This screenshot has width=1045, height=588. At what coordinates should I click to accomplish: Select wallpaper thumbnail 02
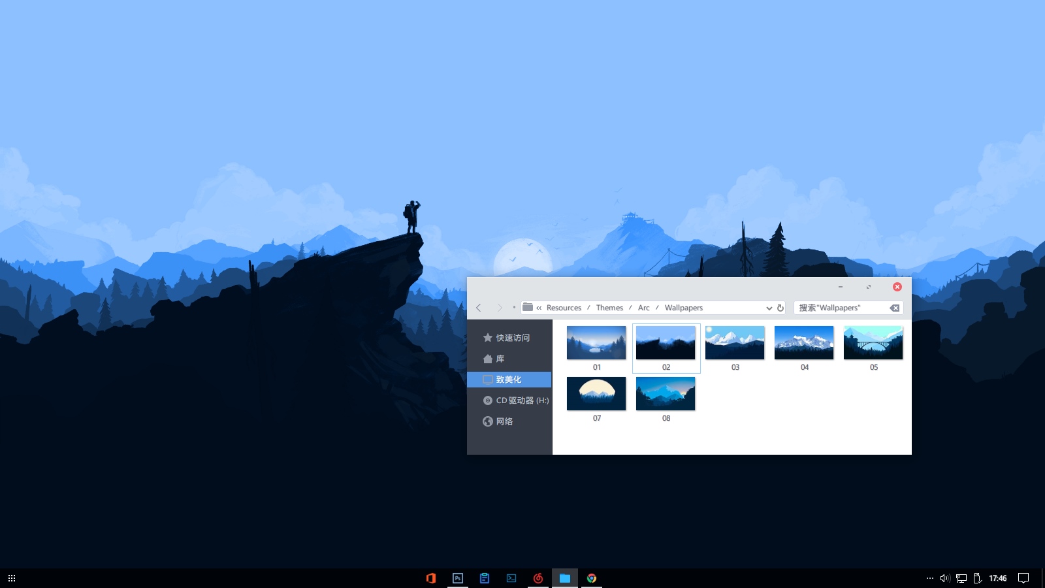pyautogui.click(x=666, y=343)
